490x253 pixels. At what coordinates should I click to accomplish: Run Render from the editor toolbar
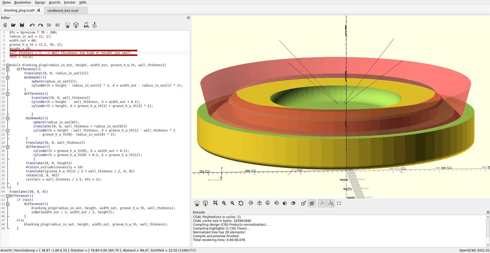[x=76, y=25]
